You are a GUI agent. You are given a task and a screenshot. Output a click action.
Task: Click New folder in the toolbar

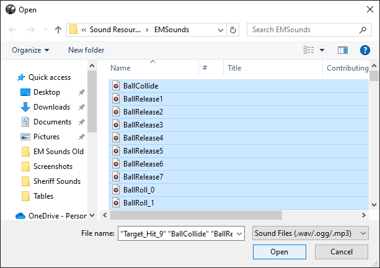86,50
